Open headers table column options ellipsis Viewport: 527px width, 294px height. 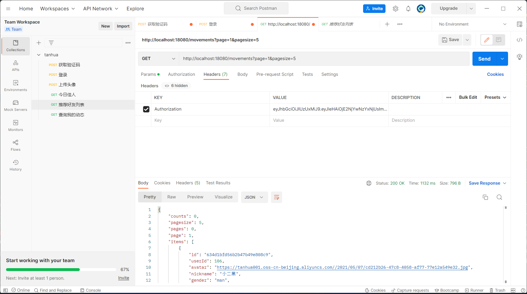(449, 98)
